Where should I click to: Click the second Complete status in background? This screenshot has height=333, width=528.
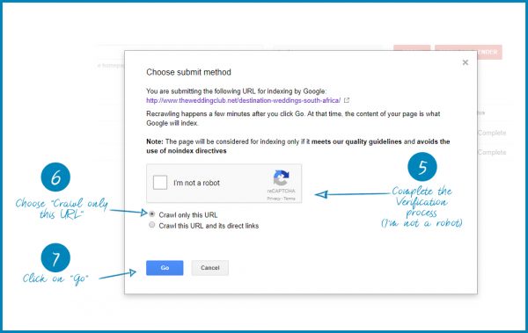(x=492, y=152)
